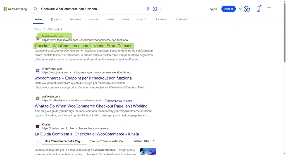Click the Kinsta favicon icon
The height and width of the screenshot is (155, 286).
click(x=37, y=127)
